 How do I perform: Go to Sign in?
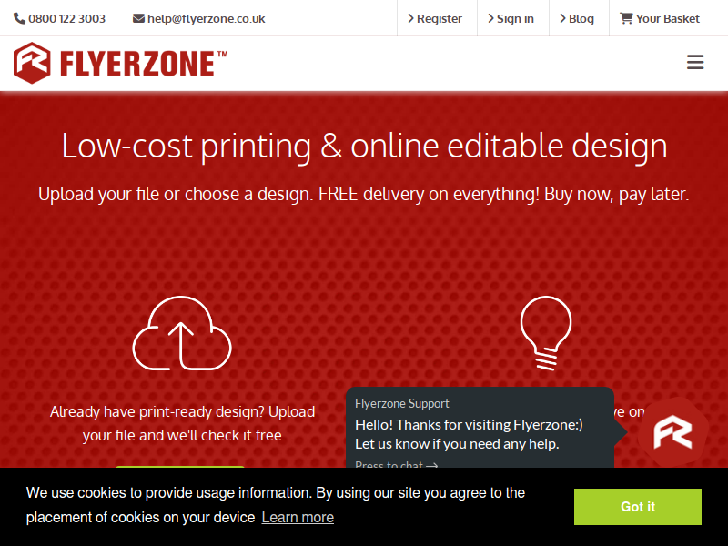(x=511, y=18)
